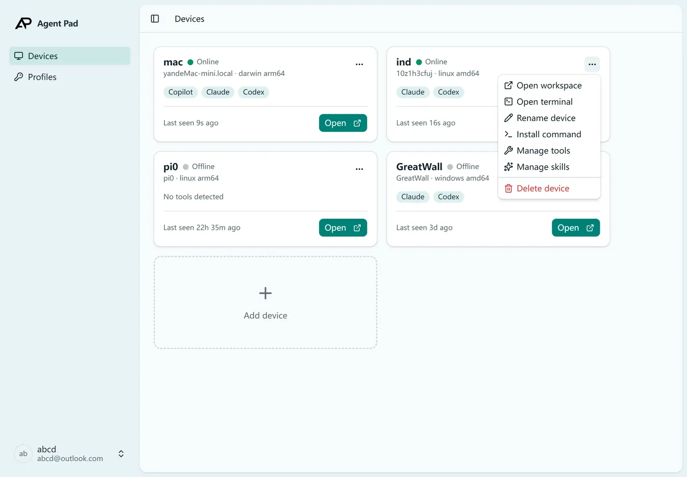Image resolution: width=687 pixels, height=477 pixels.
Task: Click the Install command prompt icon
Action: (508, 134)
